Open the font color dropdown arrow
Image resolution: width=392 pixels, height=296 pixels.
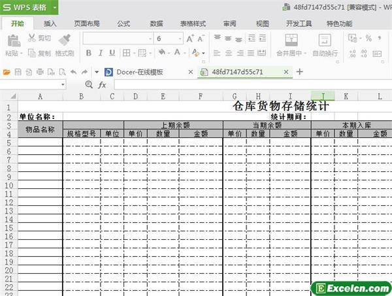click(x=185, y=53)
